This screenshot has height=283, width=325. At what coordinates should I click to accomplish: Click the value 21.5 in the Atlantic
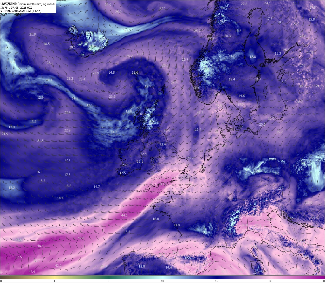click(40, 141)
